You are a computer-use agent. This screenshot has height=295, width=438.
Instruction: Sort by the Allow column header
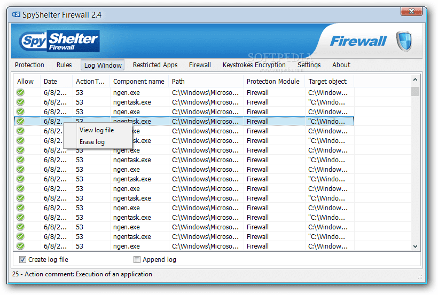(x=27, y=81)
